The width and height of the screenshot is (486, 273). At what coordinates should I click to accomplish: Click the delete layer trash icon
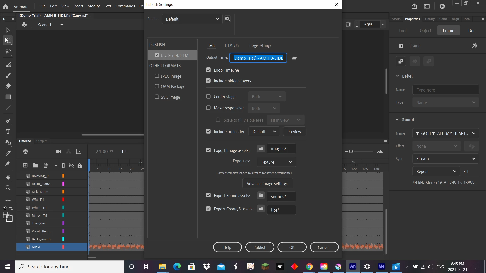[x=46, y=166]
